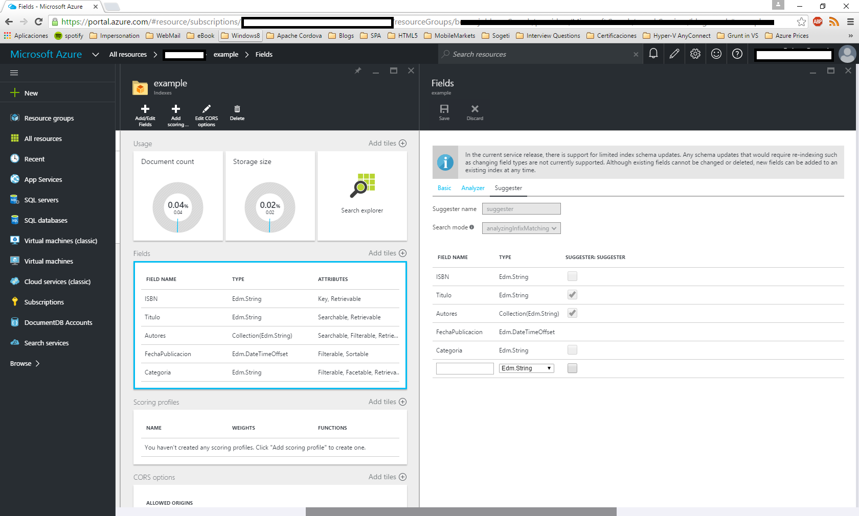Viewport: 859px width, 516px height.
Task: Click the Discard icon in Fields blade
Action: coord(474,111)
